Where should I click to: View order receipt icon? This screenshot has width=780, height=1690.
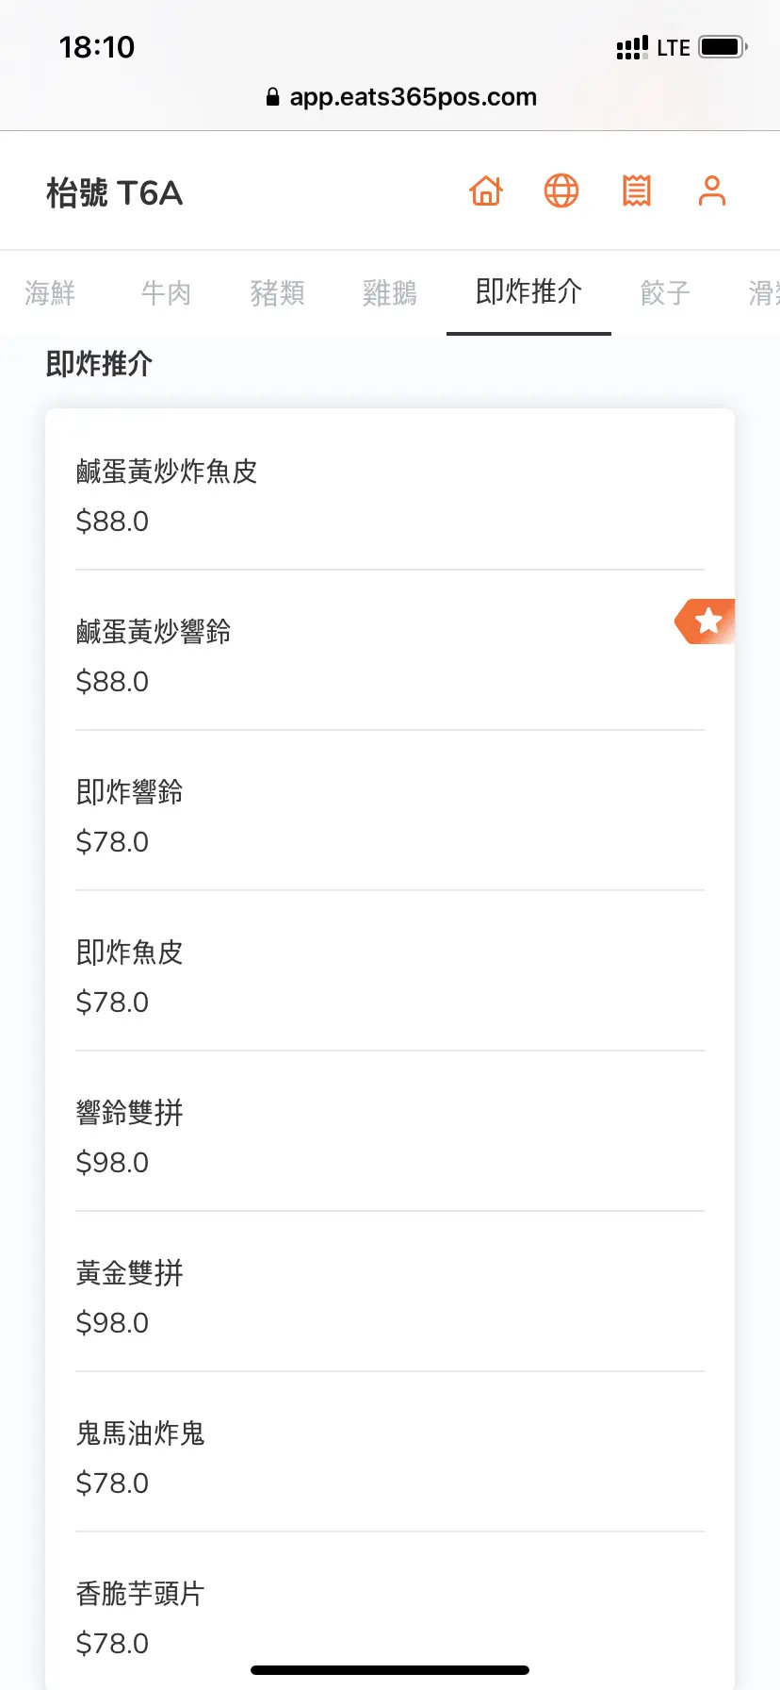(x=637, y=191)
